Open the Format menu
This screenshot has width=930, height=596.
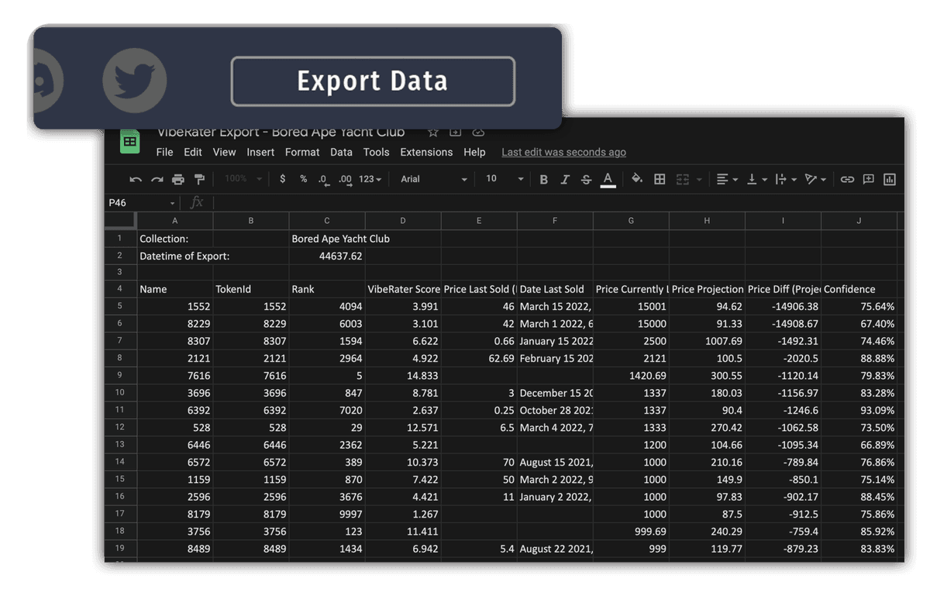[302, 152]
